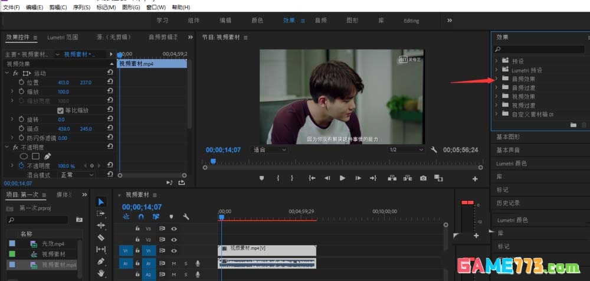Viewport: 590px width, 281px height.
Task: Open the 序列(S) menu
Action: point(81,7)
